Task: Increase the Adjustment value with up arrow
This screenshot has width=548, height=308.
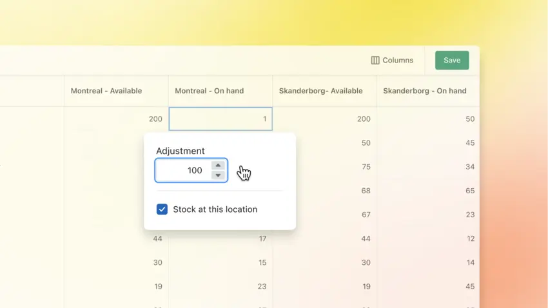Action: click(x=218, y=165)
